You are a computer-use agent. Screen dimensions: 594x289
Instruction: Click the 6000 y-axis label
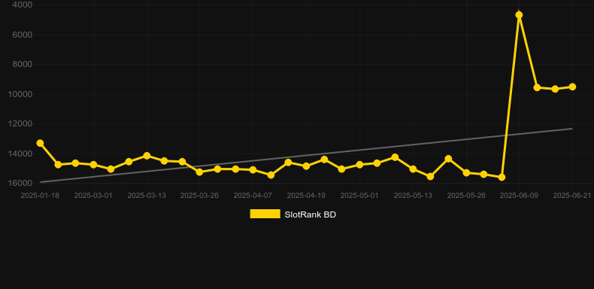(x=23, y=35)
